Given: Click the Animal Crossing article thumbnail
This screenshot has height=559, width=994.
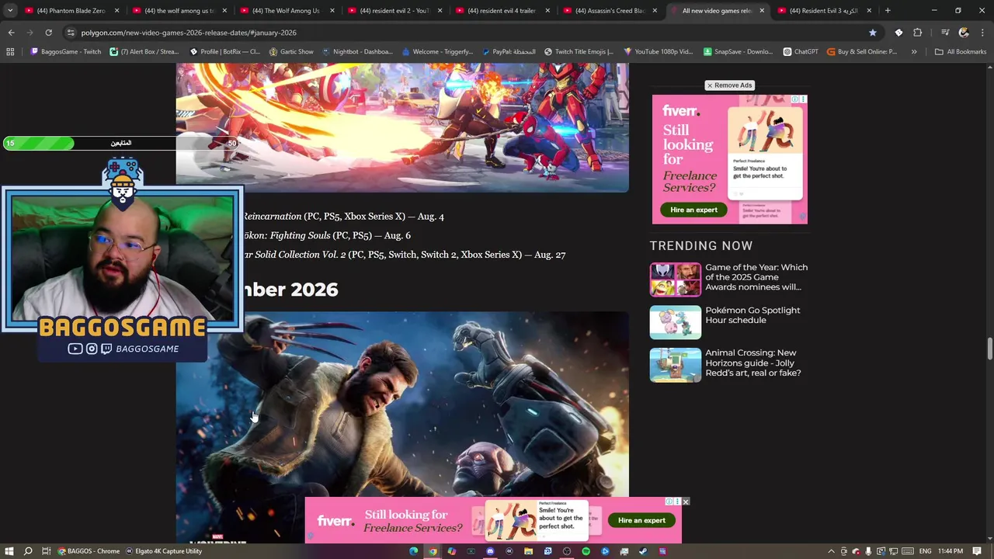Looking at the screenshot, I should pos(675,365).
